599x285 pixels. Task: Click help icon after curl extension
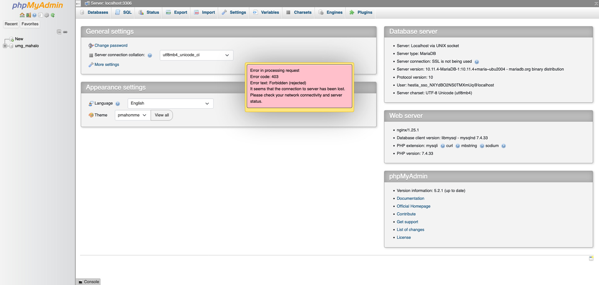pyautogui.click(x=458, y=146)
